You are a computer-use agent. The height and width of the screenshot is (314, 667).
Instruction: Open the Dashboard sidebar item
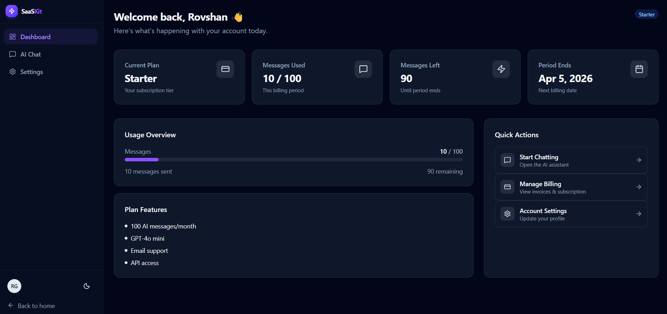pyautogui.click(x=51, y=37)
